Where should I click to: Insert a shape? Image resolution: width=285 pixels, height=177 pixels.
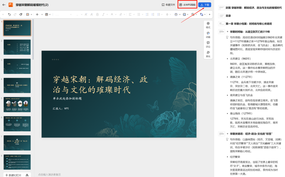(x=193, y=14)
